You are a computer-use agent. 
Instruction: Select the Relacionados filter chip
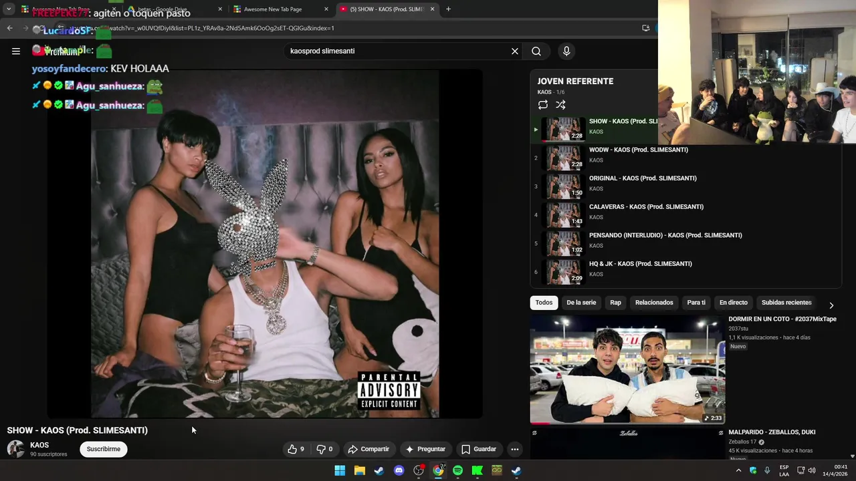click(x=654, y=303)
